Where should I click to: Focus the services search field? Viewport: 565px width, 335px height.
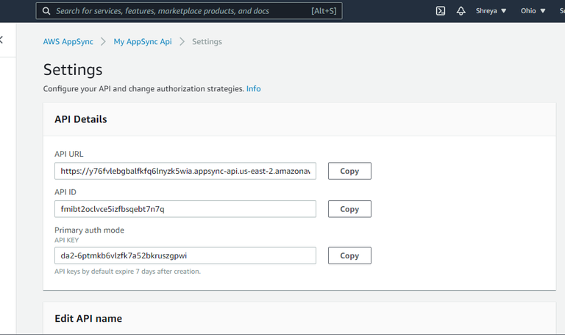pos(177,11)
